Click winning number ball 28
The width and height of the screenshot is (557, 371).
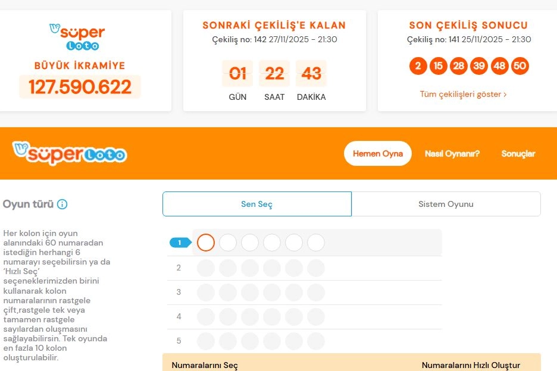pos(458,66)
